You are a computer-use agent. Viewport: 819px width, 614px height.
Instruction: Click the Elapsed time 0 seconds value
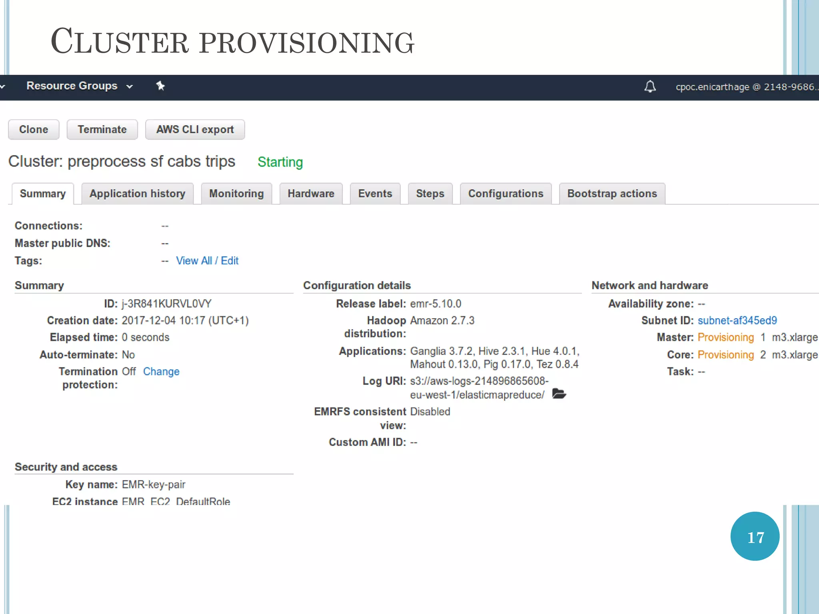(146, 337)
